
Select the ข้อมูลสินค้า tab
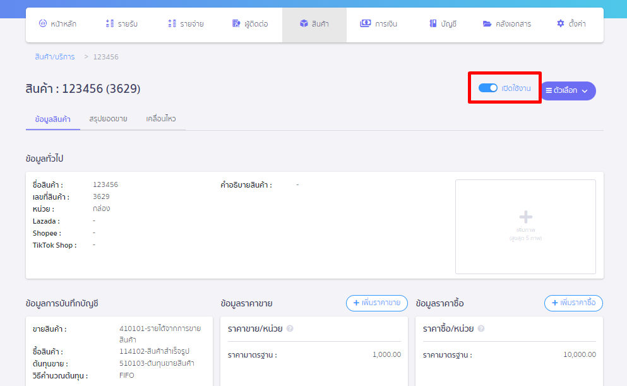(52, 119)
